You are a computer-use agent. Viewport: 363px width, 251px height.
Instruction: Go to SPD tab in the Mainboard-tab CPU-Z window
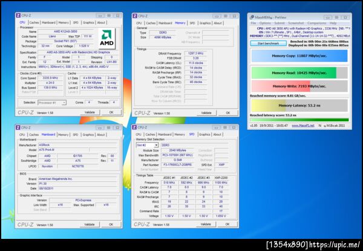click(x=76, y=135)
